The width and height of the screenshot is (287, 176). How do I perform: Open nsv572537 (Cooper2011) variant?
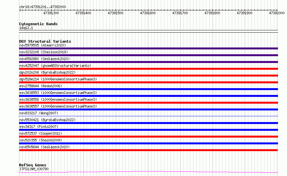coord(41,133)
